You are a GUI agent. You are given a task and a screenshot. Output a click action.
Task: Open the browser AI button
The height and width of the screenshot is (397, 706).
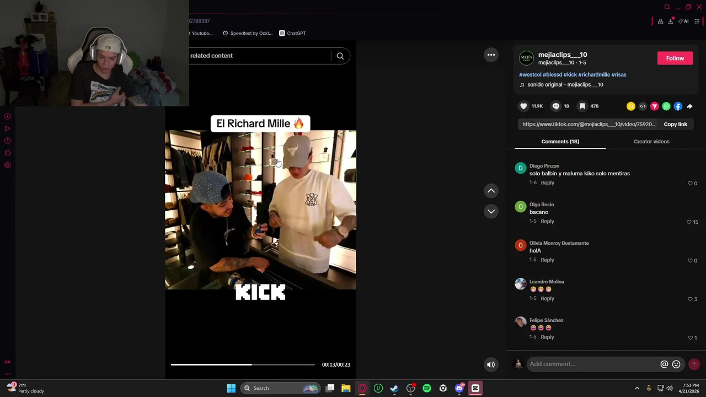[684, 22]
